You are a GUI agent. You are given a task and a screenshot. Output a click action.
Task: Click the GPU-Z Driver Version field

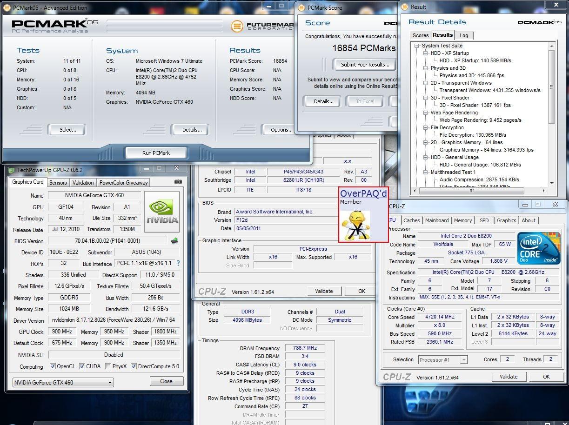click(x=114, y=320)
